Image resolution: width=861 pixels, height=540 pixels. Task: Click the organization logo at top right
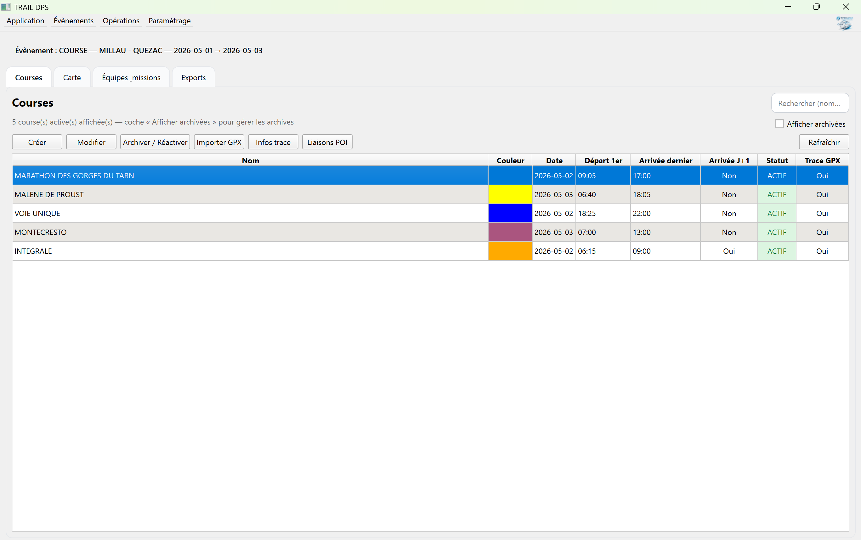click(x=845, y=23)
